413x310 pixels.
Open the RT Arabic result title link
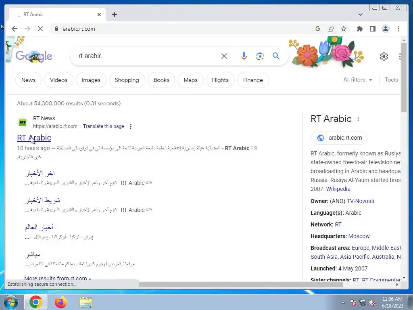[x=34, y=138]
